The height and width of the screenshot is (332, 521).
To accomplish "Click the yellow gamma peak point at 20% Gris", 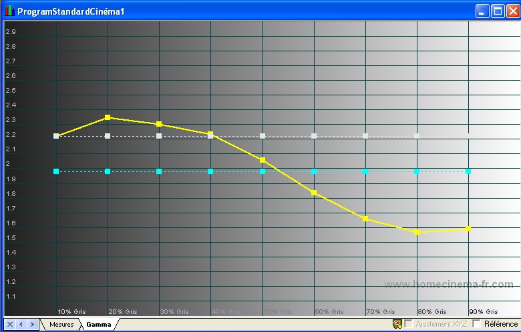I will click(x=108, y=117).
